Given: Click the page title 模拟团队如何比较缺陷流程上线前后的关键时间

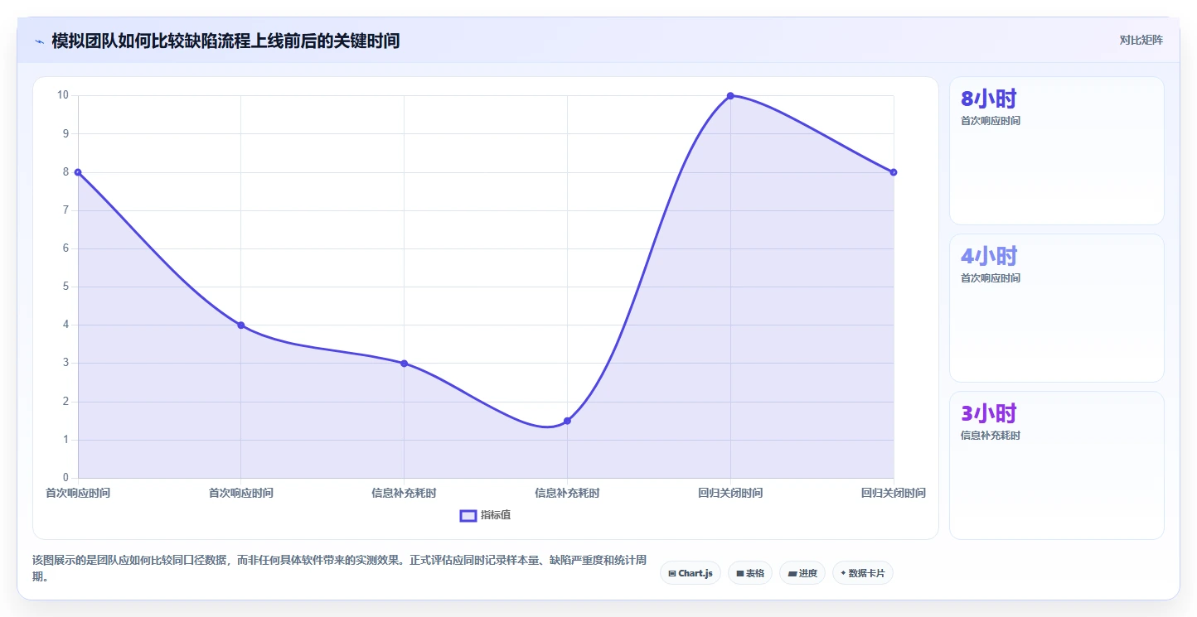Looking at the screenshot, I should click(225, 41).
